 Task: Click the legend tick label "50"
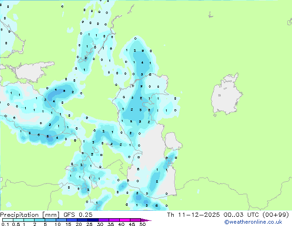tap(142, 224)
